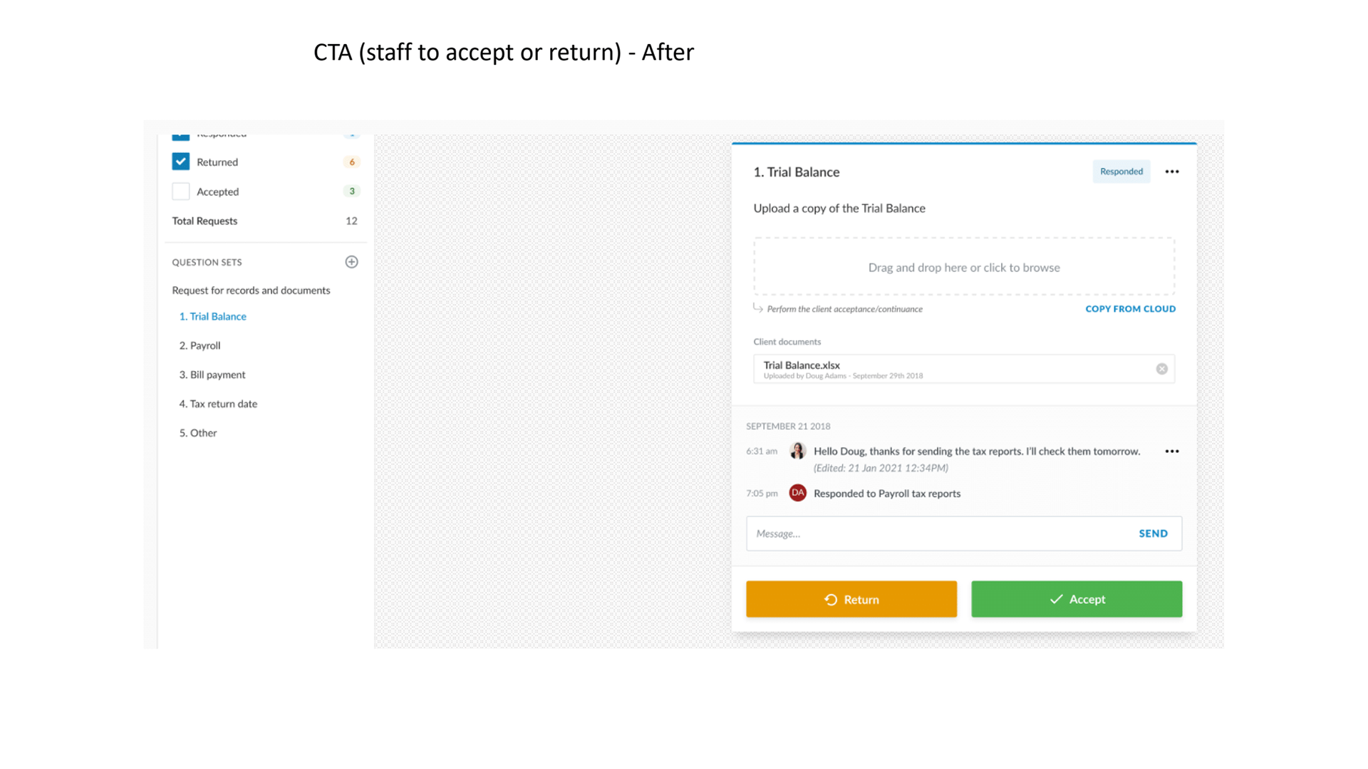Open the 3. Bill payment question
The width and height of the screenshot is (1368, 769).
(212, 375)
